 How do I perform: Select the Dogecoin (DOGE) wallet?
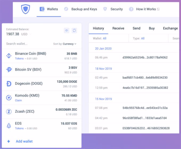click(29, 84)
